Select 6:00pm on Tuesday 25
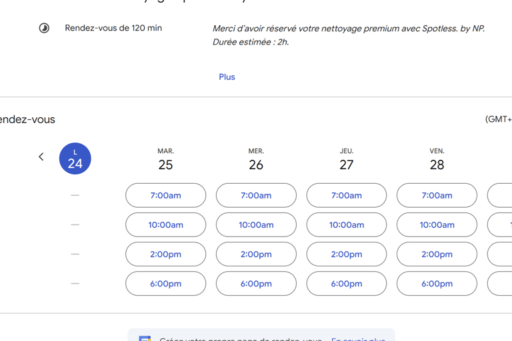The width and height of the screenshot is (512, 341). [x=165, y=283]
